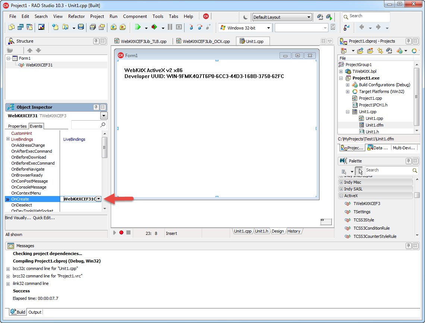This screenshot has height=323, width=425.
Task: Open the Object Inspector component selector dropdown
Action: (x=104, y=116)
